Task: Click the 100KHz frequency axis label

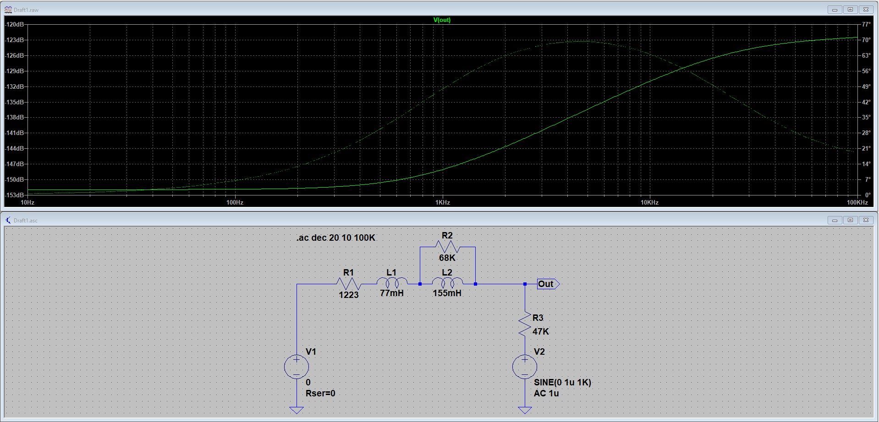Action: point(857,202)
